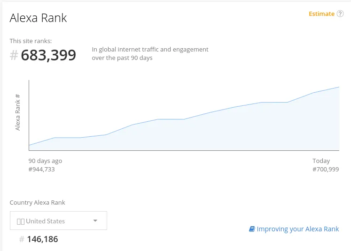
Task: Click the Alexa Rank heading
Action: coord(38,18)
